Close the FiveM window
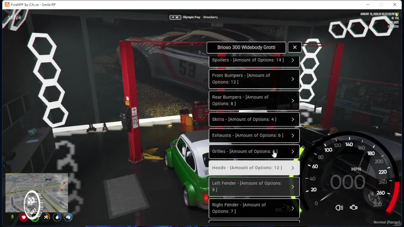Image resolution: width=404 pixels, height=227 pixels. (x=395, y=4)
